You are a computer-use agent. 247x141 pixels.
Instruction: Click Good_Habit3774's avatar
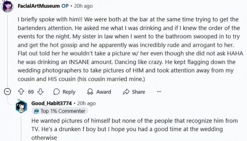[x=21, y=107]
